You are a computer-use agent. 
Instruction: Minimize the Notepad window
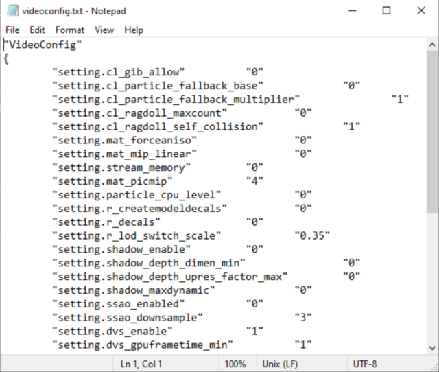352,11
